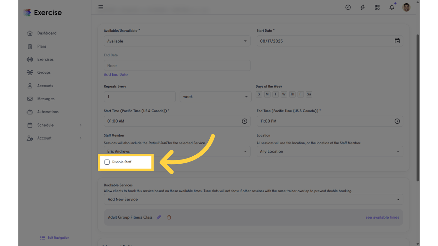Open the apps grid icon

(377, 7)
